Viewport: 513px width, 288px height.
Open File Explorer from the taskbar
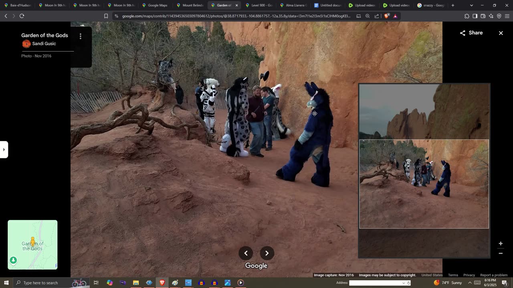click(x=136, y=283)
